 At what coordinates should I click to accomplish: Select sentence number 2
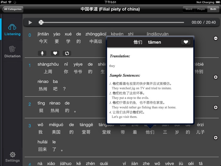(29, 104)
